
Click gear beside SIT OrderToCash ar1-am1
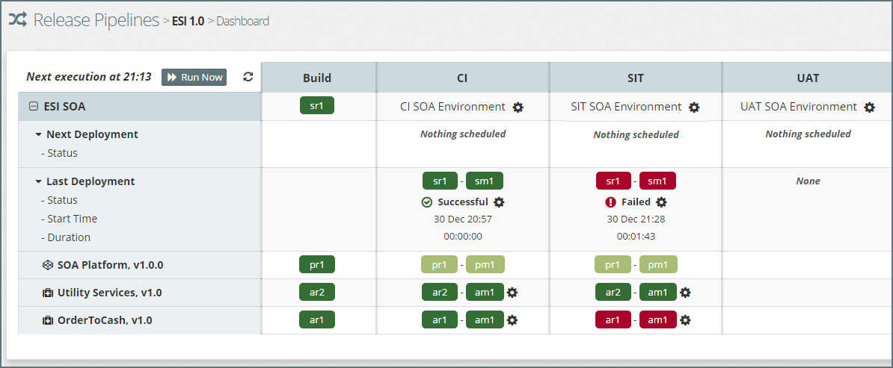click(x=685, y=320)
